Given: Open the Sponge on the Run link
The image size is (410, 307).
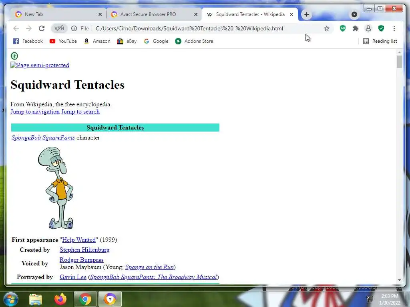Looking at the screenshot, I should click(150, 267).
